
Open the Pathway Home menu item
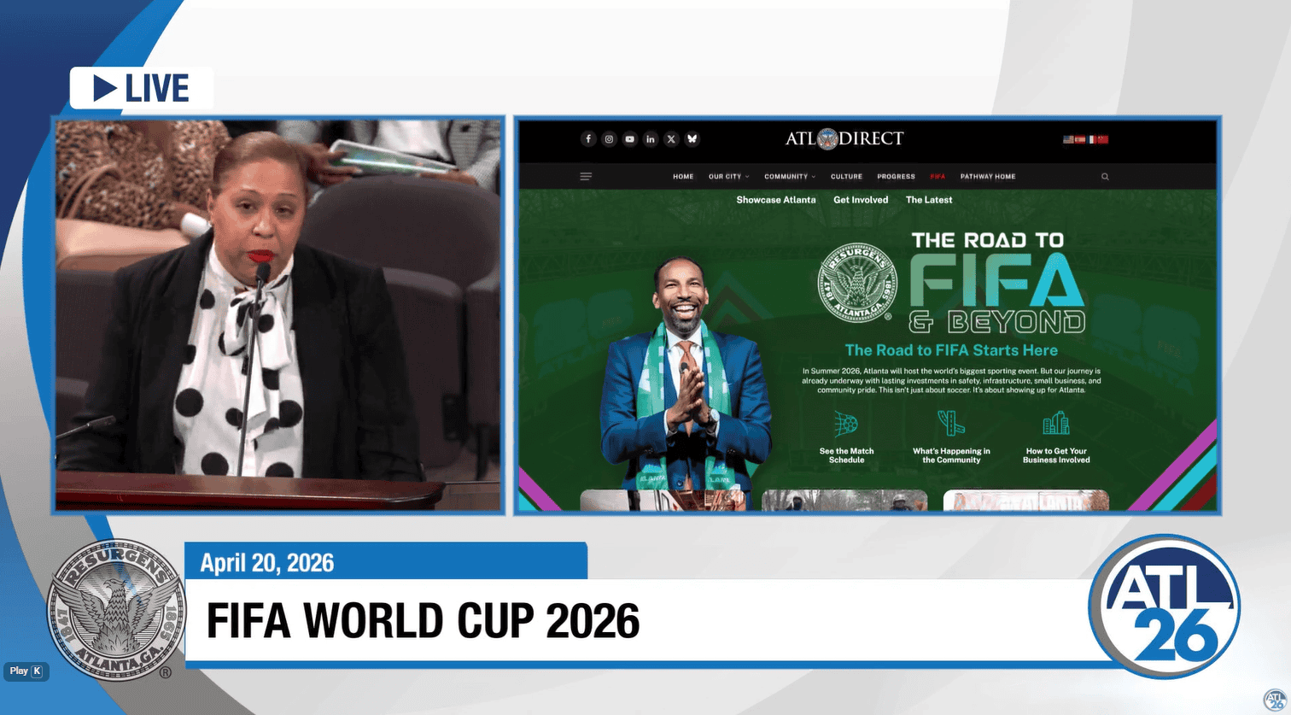tap(988, 177)
